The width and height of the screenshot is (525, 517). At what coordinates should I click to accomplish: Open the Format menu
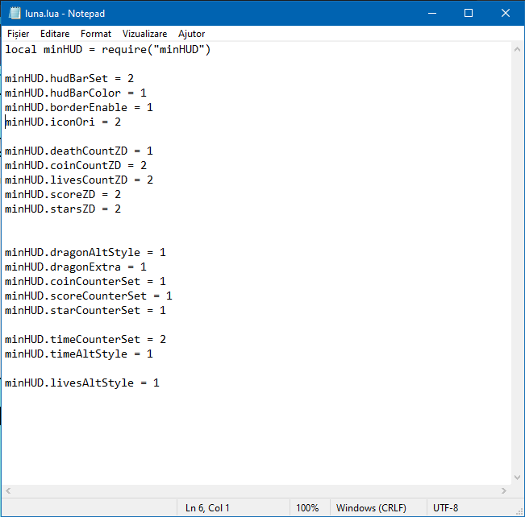click(96, 34)
